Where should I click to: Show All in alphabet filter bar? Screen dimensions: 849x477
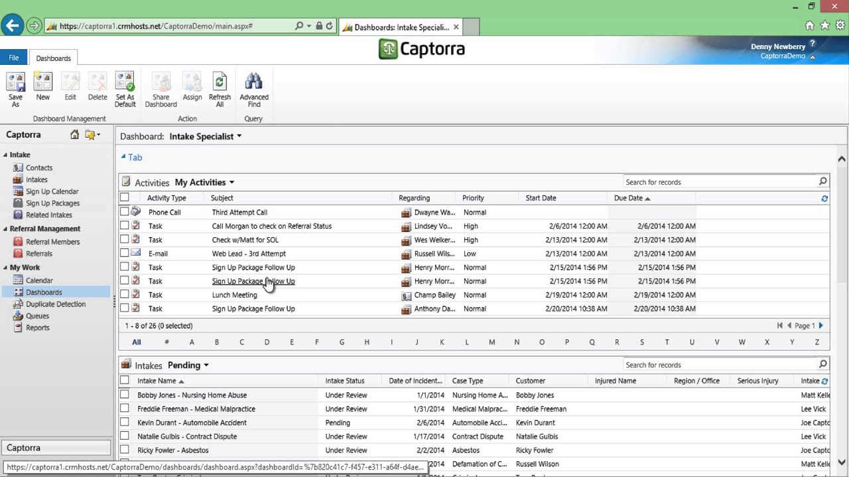pos(136,342)
